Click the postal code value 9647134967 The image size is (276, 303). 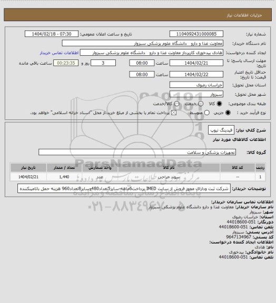(x=239, y=237)
